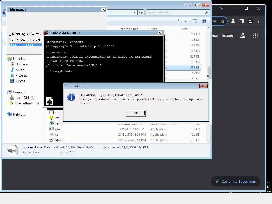Viewport: 272px width, 204px height.
Task: Open Google apps grid icon
Action: [255, 36]
